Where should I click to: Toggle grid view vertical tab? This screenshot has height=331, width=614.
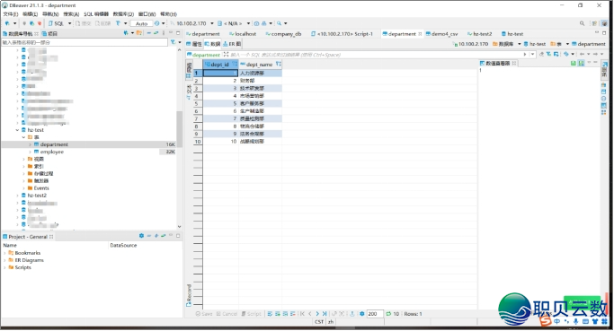(189, 70)
